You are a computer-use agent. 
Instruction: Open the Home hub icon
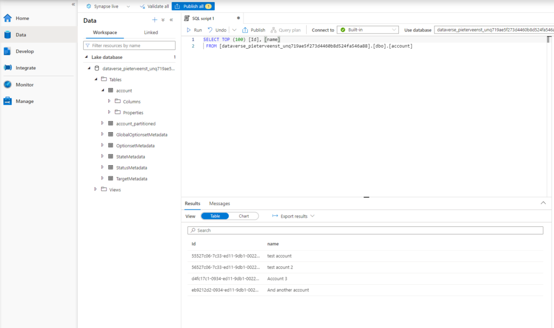(8, 18)
